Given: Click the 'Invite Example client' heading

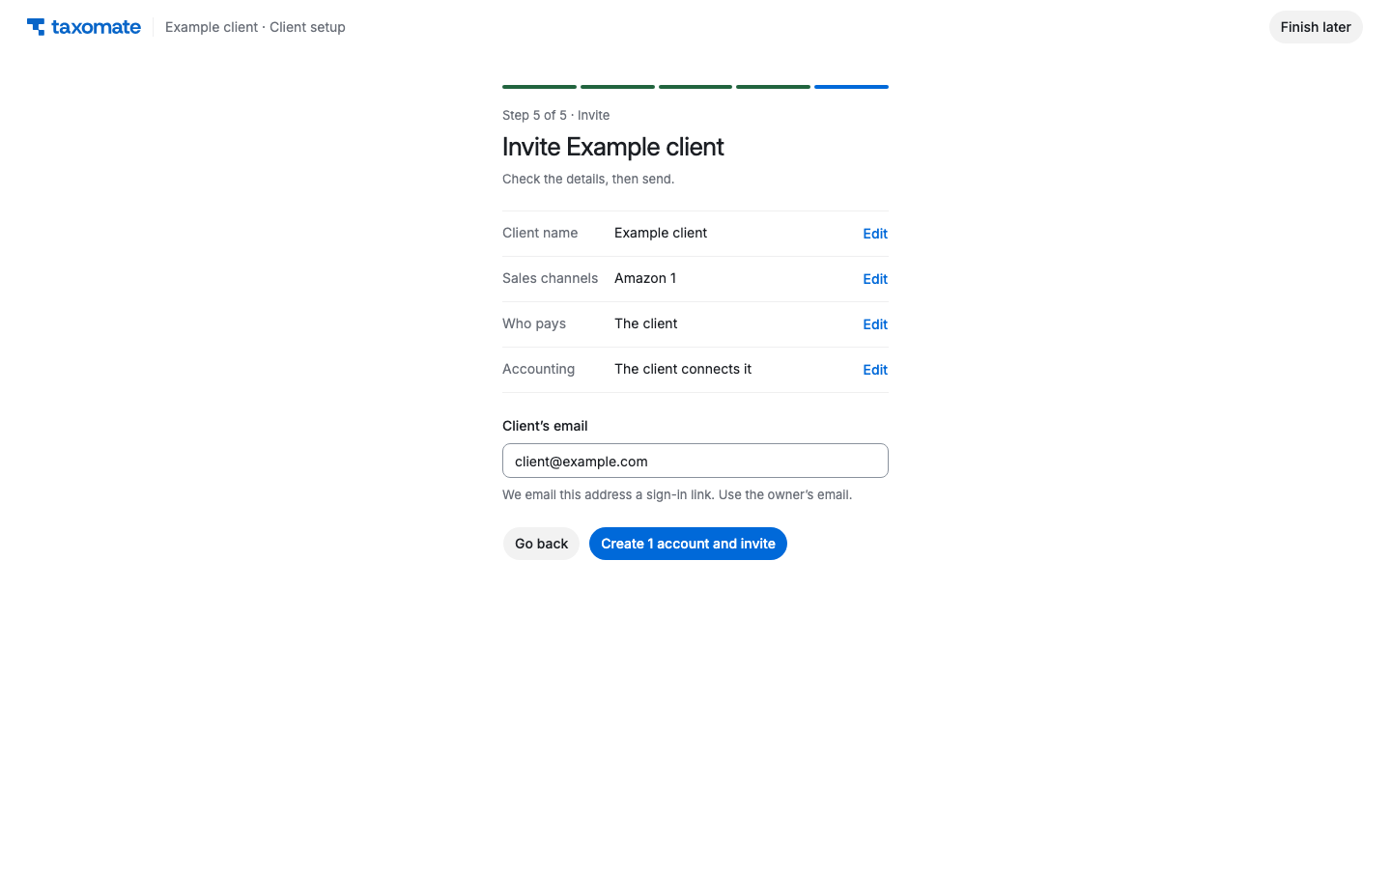Looking at the screenshot, I should [x=612, y=147].
